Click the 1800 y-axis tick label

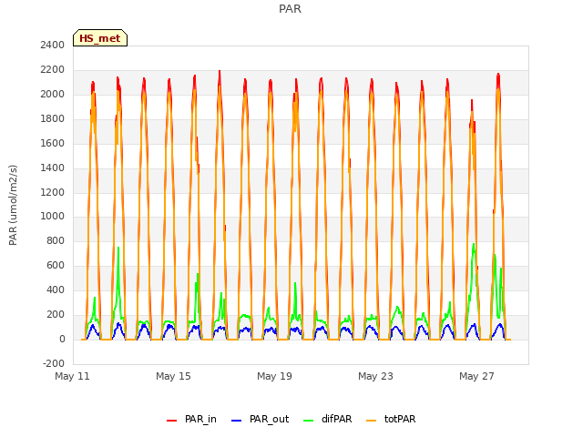pyautogui.click(x=53, y=118)
